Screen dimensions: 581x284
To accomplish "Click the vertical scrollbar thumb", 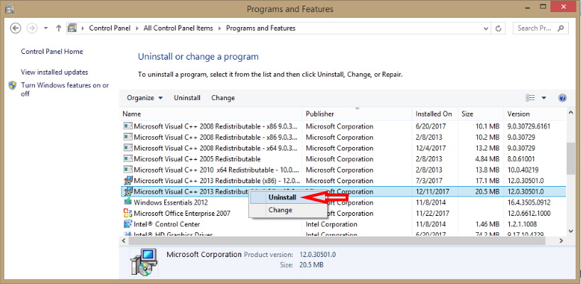I will pos(571,158).
